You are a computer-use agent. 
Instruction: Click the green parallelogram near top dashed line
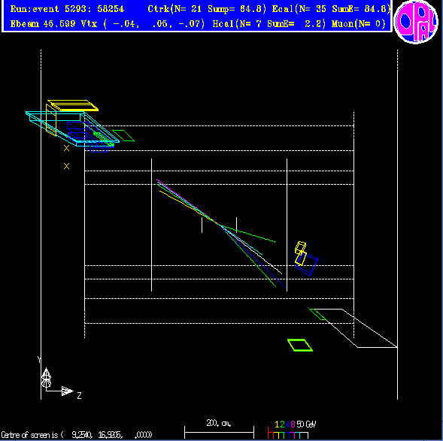[123, 135]
